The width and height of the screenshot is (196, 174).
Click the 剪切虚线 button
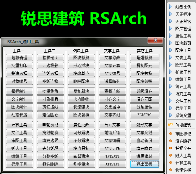click(50, 107)
